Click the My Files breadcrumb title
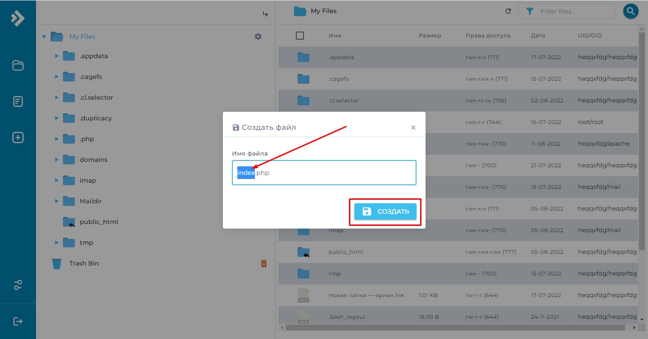This screenshot has height=339, width=648. pos(323,11)
